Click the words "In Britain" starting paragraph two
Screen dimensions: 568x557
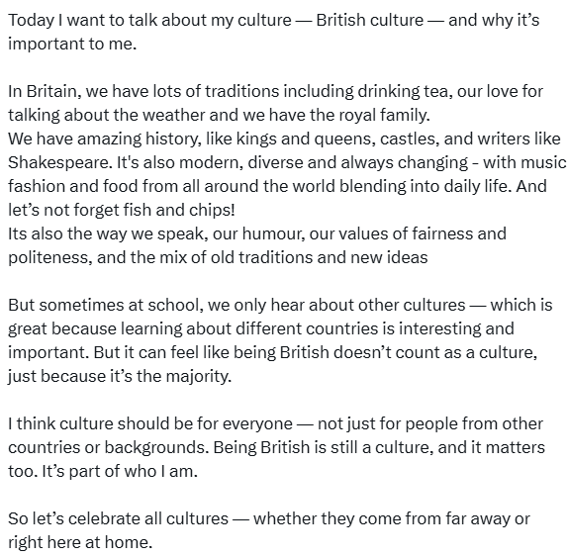(x=45, y=91)
